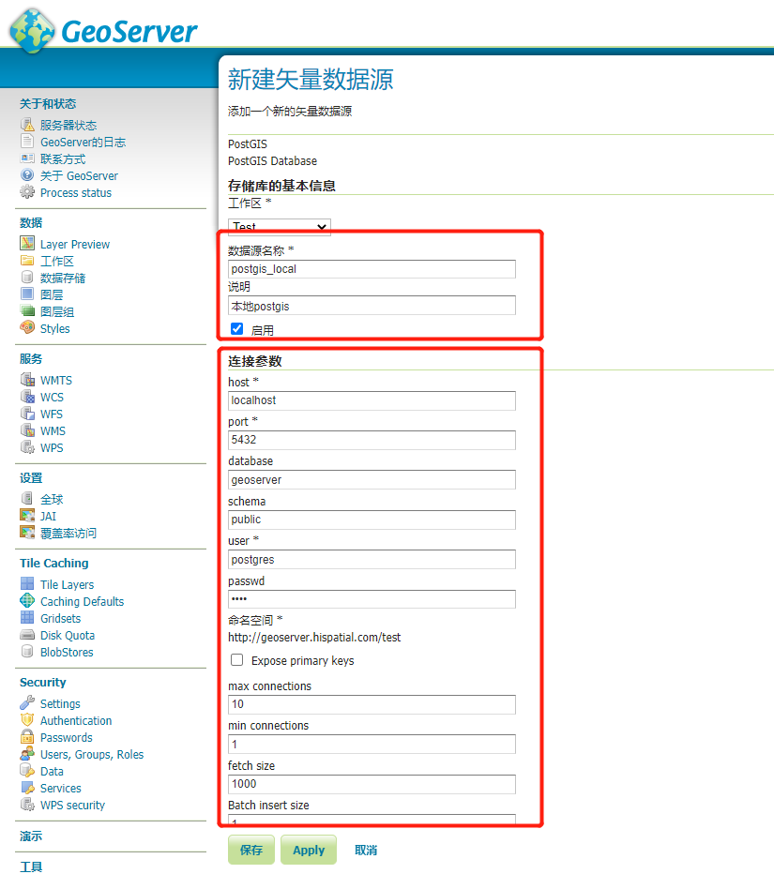Click the 工作区 folder icon
This screenshot has width=774, height=874.
[x=27, y=260]
